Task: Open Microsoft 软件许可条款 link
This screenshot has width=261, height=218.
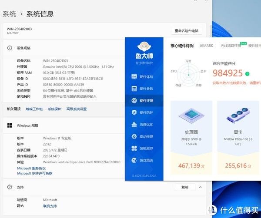Action: tap(35, 173)
